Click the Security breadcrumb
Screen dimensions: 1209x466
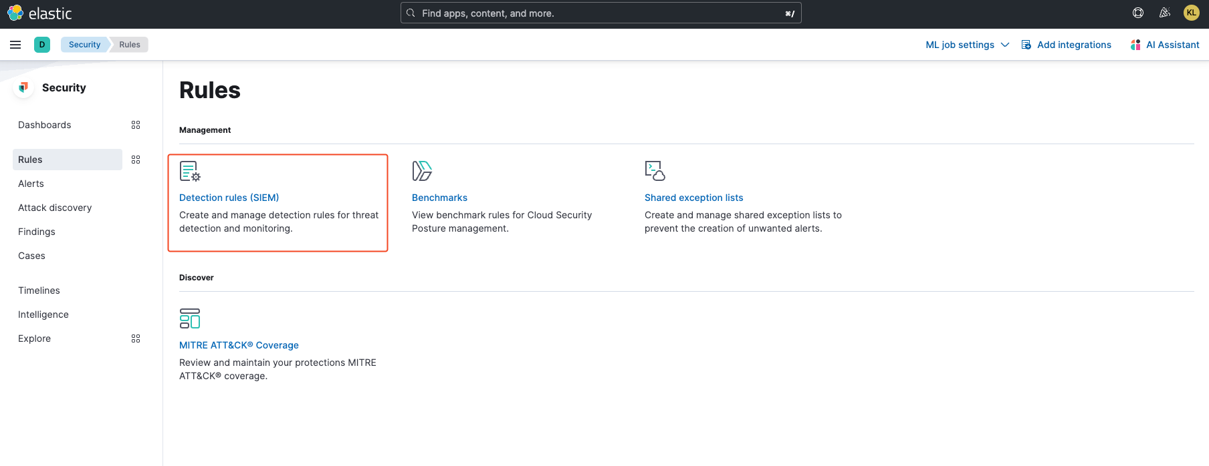[x=84, y=45]
